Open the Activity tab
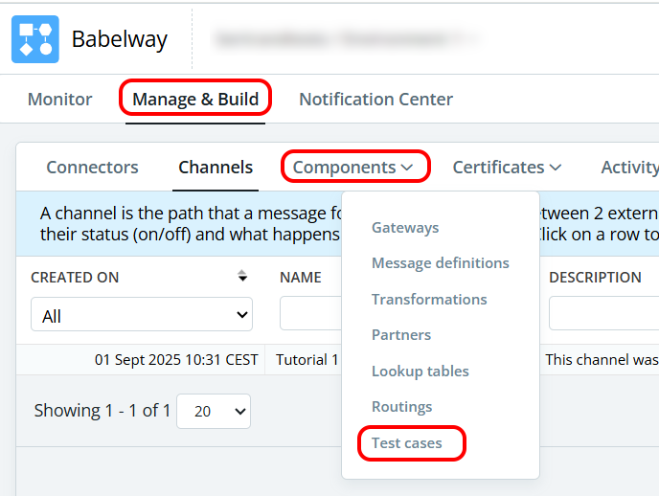This screenshot has width=659, height=496. [x=629, y=168]
